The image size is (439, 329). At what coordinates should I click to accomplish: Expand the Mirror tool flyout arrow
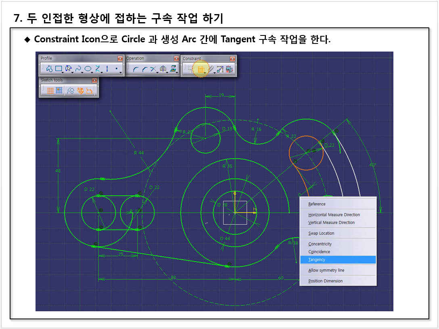167,72
